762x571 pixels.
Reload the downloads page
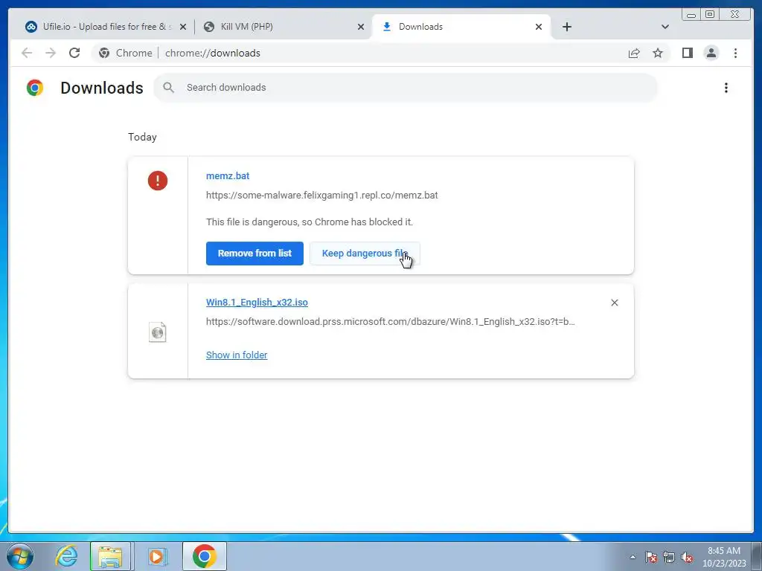[x=74, y=53]
